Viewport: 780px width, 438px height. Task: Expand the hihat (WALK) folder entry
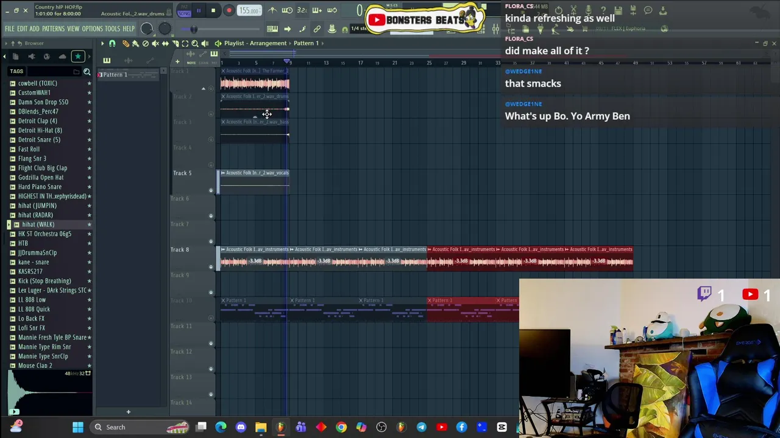click(9, 224)
